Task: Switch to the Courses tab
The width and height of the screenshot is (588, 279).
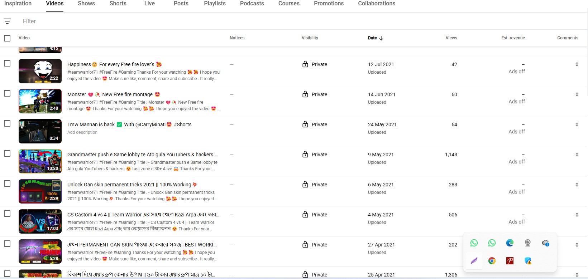Action: (289, 4)
